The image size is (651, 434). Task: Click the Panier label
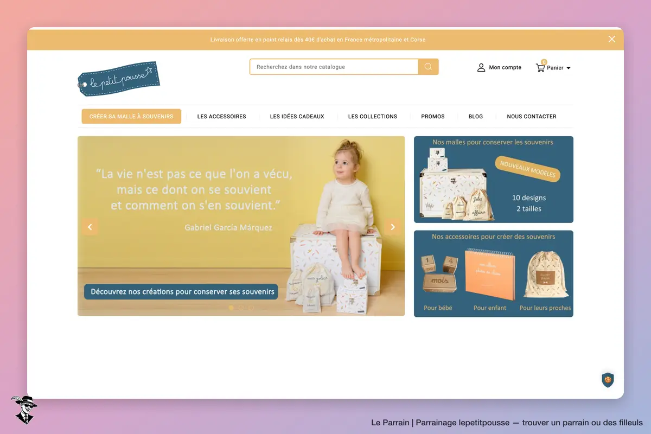[x=555, y=68]
